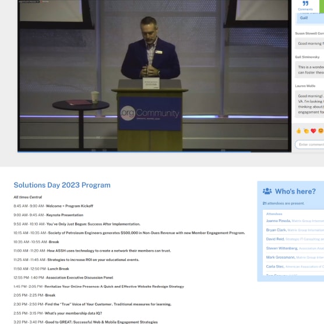
Task: Click the Solutions Day 2023 Program heading
Action: 62,185
